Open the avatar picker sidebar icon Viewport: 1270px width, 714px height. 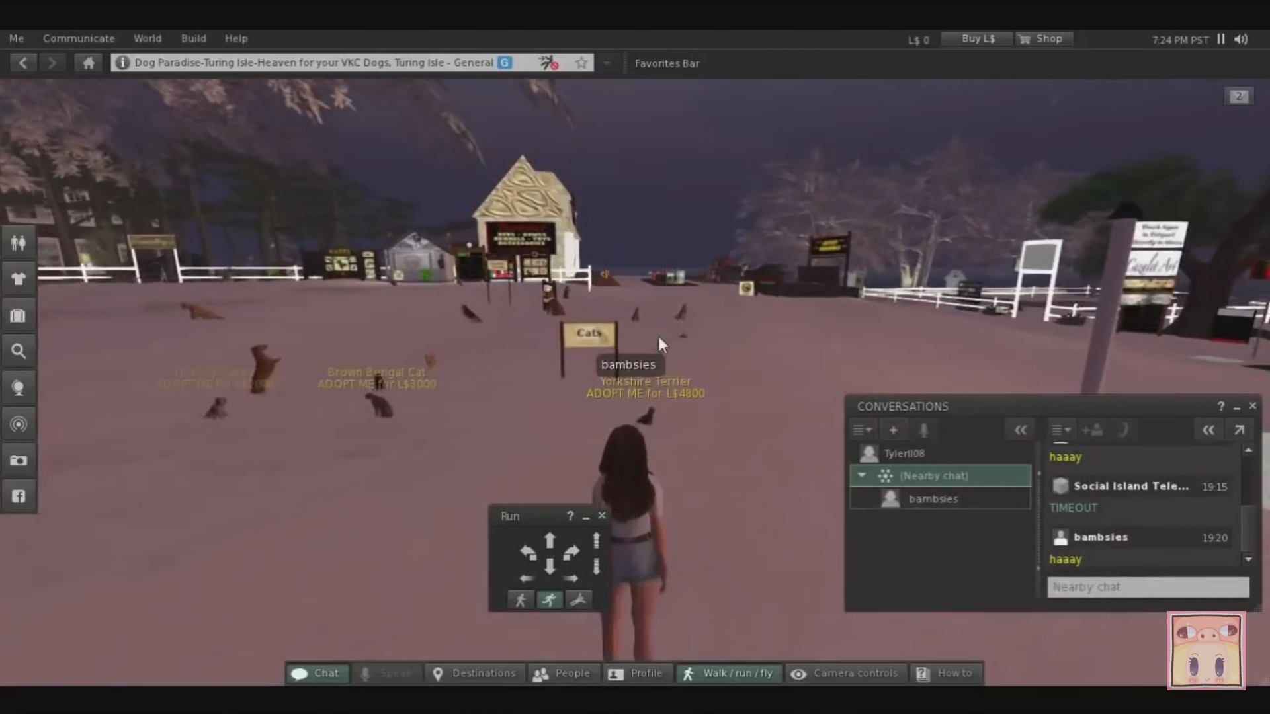(x=19, y=243)
